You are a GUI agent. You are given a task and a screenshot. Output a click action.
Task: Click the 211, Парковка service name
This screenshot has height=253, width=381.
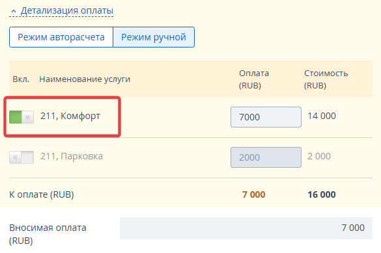(x=72, y=156)
